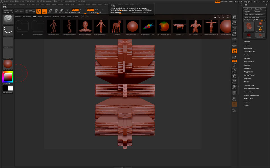The height and width of the screenshot is (168, 270).
Task: Toggle the Gradient color button
Action: click(x=6, y=84)
